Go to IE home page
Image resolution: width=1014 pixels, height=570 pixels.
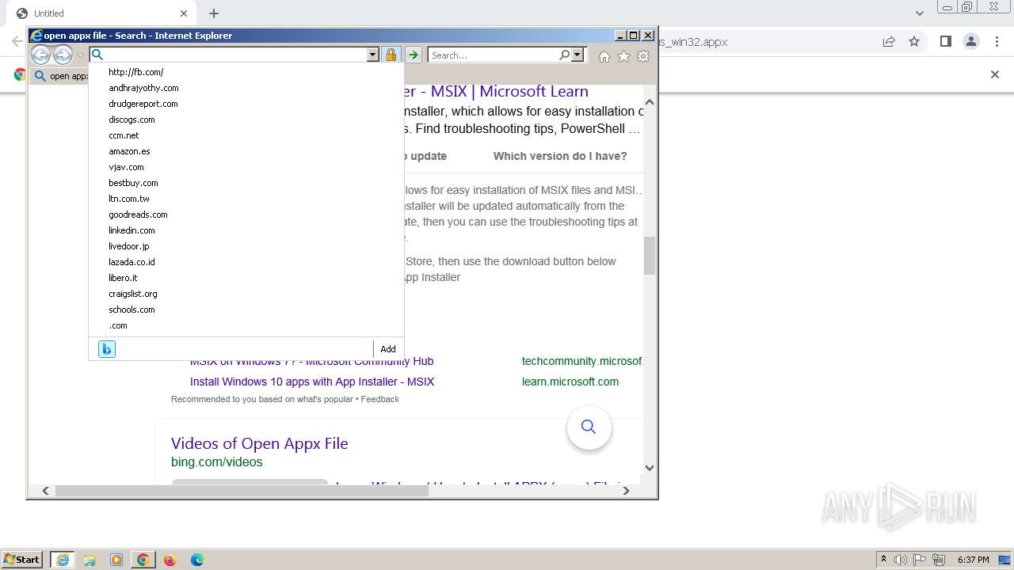(604, 56)
